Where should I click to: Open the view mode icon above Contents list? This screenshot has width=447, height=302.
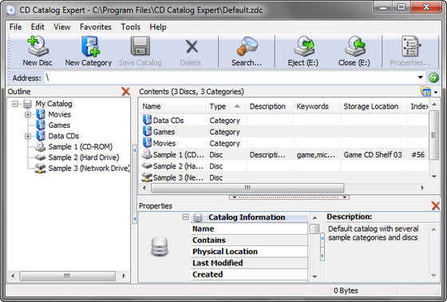click(x=425, y=92)
